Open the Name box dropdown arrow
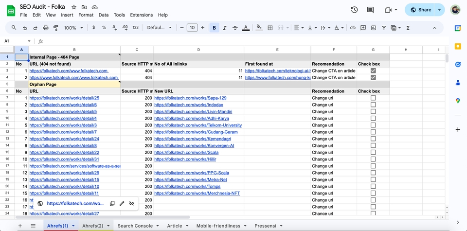Viewport: 467px width, 231px height. 29,41
